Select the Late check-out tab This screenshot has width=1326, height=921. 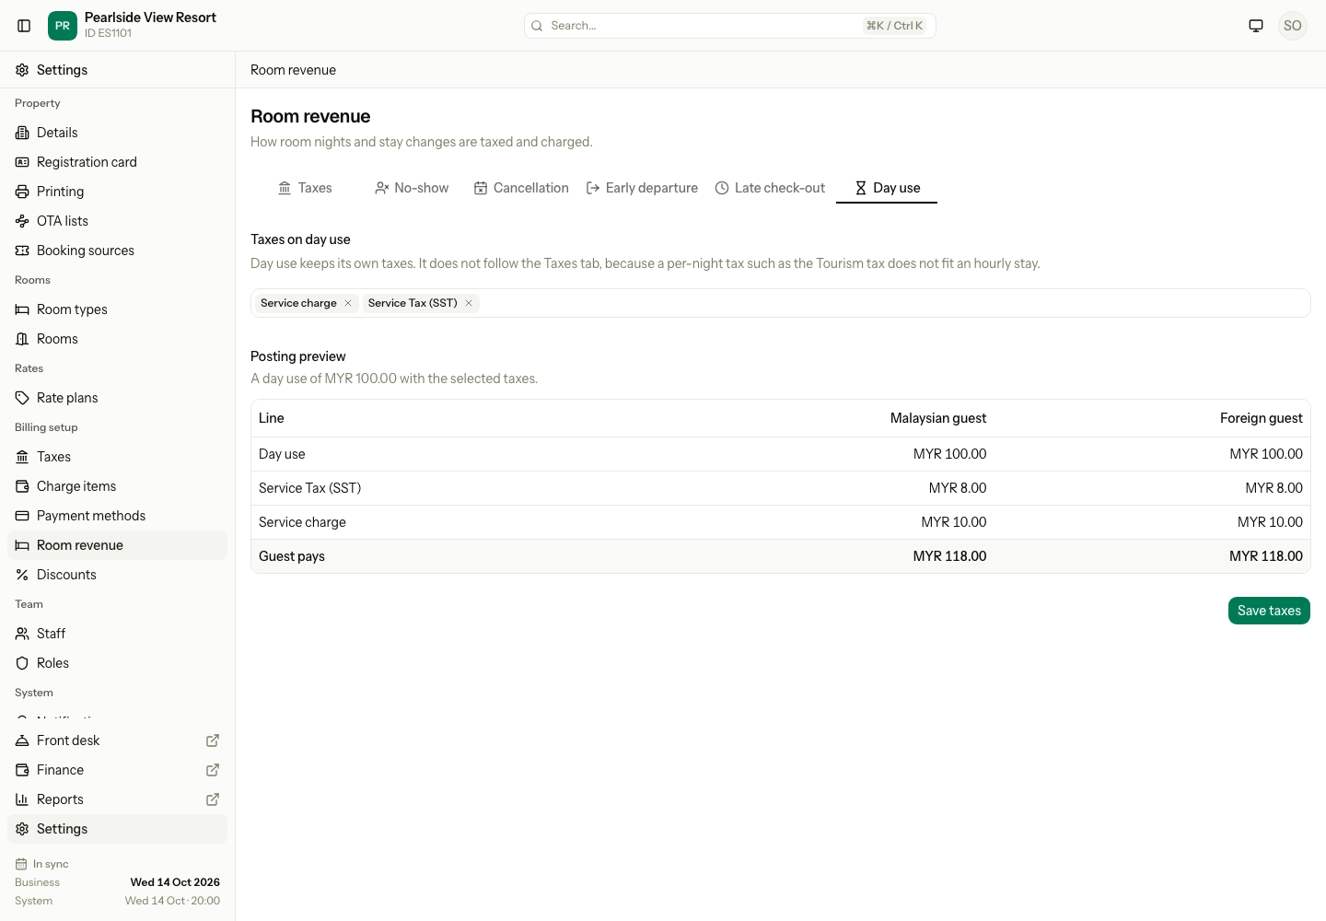click(x=770, y=188)
